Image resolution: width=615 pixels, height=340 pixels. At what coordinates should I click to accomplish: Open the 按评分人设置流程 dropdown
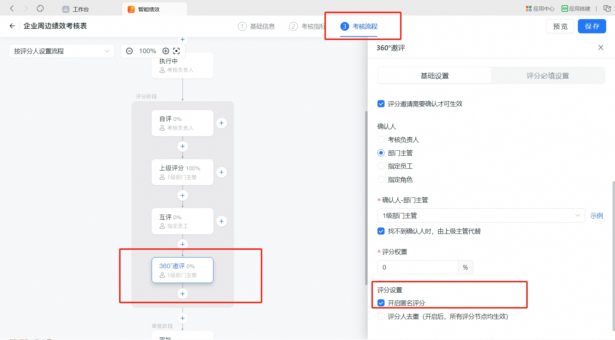(x=62, y=51)
